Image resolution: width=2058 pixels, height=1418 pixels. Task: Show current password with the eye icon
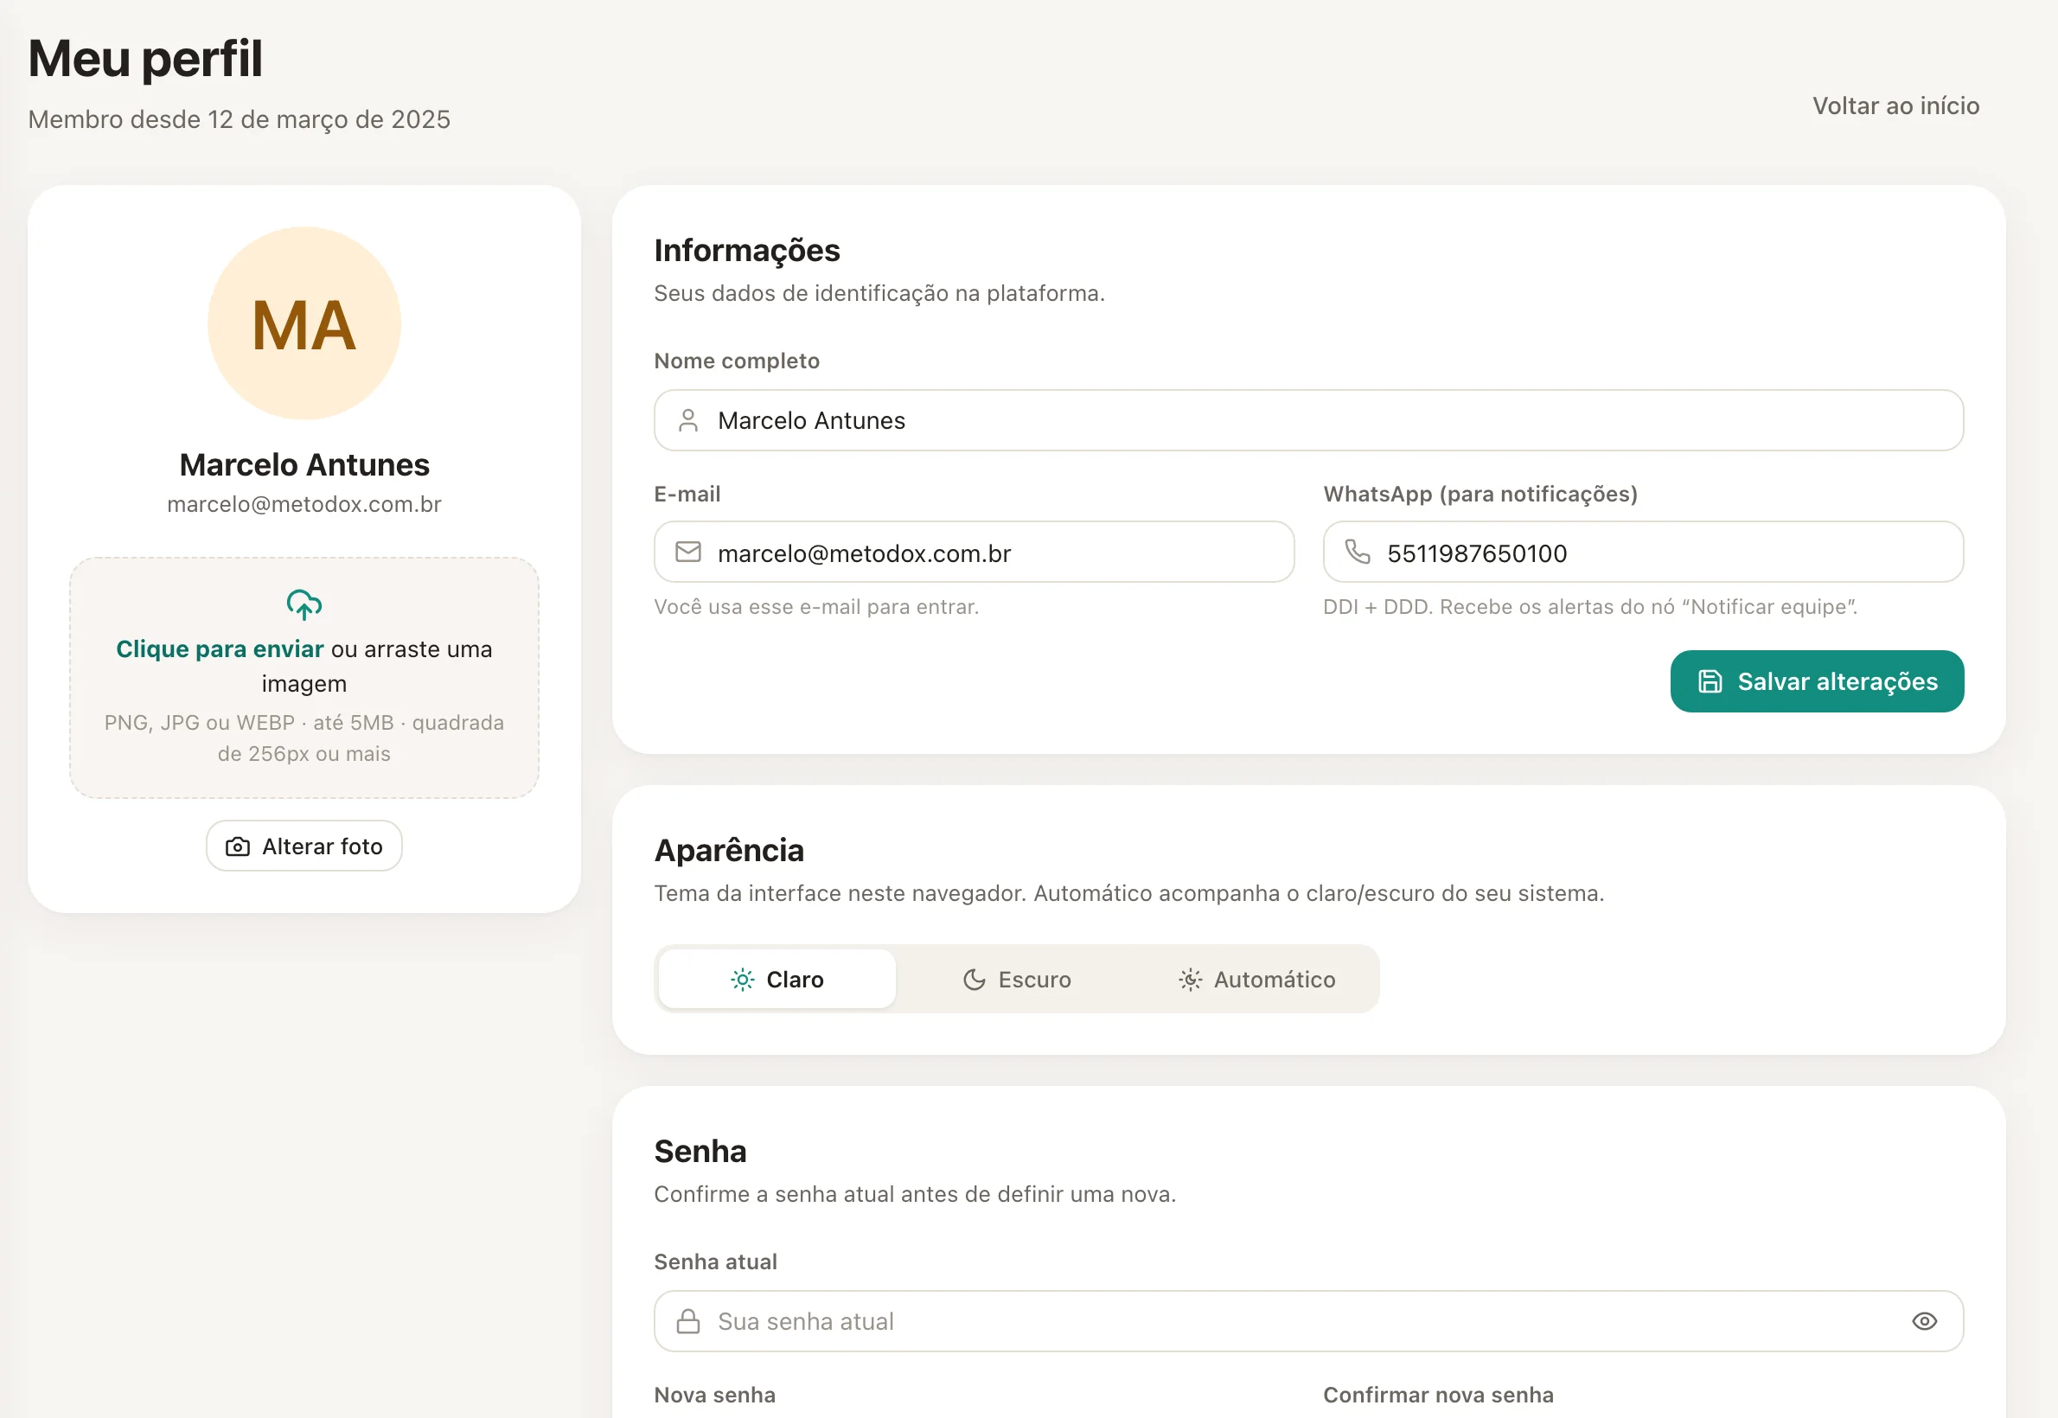1924,1321
